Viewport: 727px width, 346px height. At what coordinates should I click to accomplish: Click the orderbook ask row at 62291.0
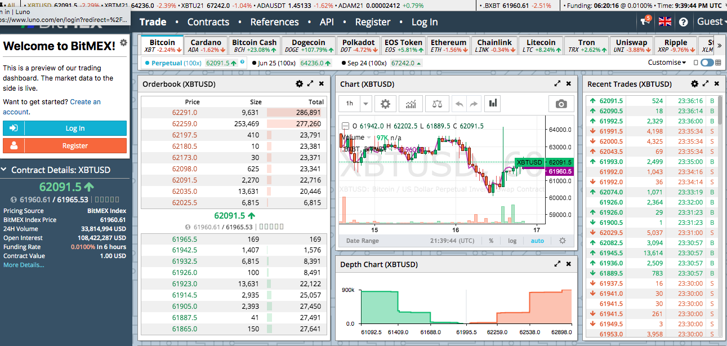tap(233, 112)
